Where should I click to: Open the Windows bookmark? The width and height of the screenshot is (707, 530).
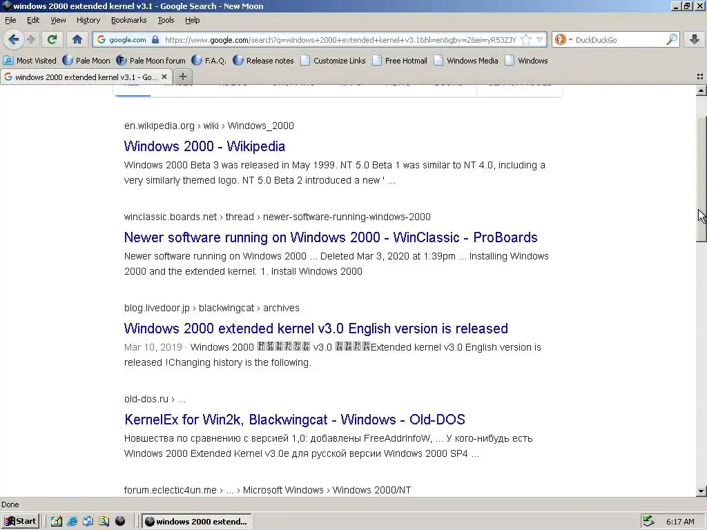click(527, 61)
